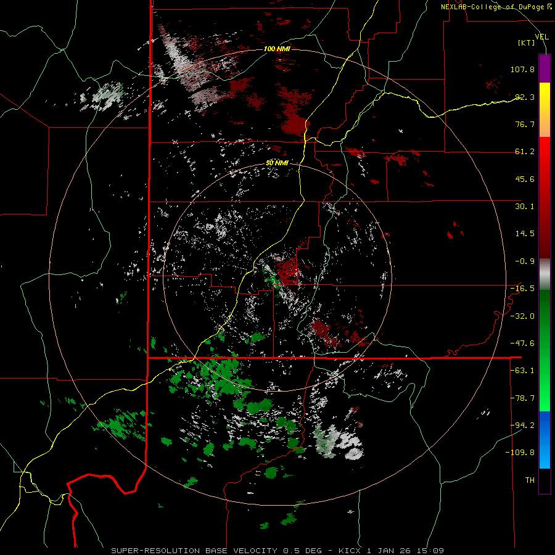Click the VEL legend title
The width and height of the screenshot is (555, 555).
coord(541,36)
